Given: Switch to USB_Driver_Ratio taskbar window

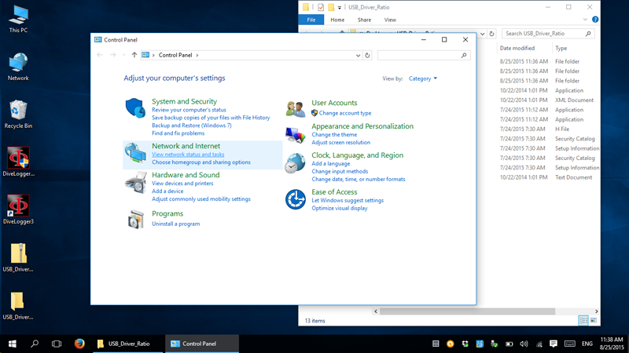Looking at the screenshot, I should coord(128,344).
